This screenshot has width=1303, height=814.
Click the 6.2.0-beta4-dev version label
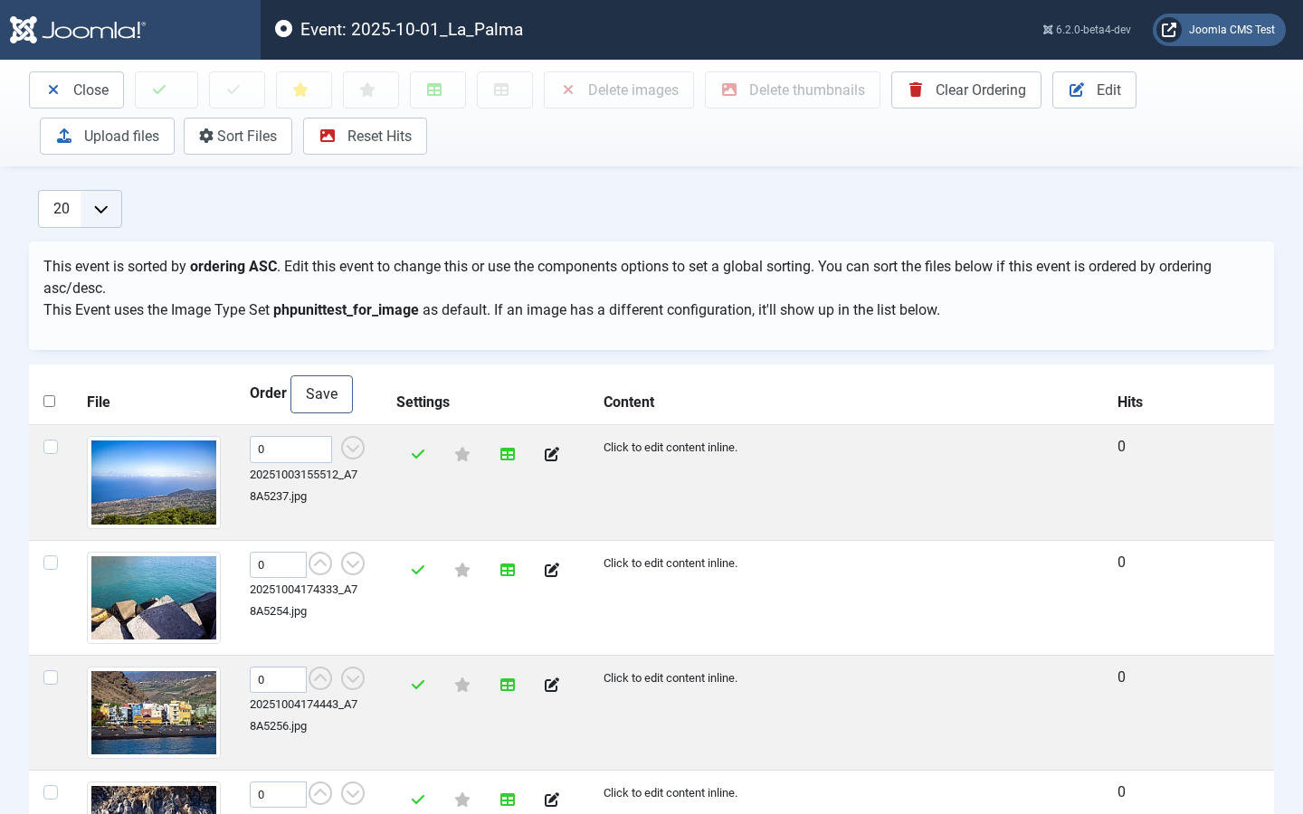pos(1087,30)
